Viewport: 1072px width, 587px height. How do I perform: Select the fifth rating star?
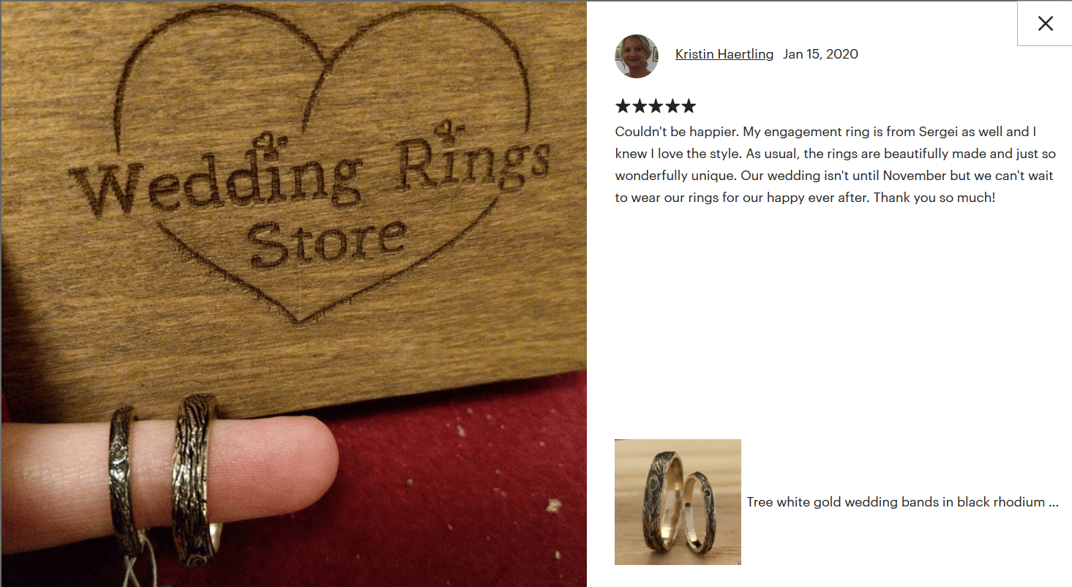tap(689, 106)
